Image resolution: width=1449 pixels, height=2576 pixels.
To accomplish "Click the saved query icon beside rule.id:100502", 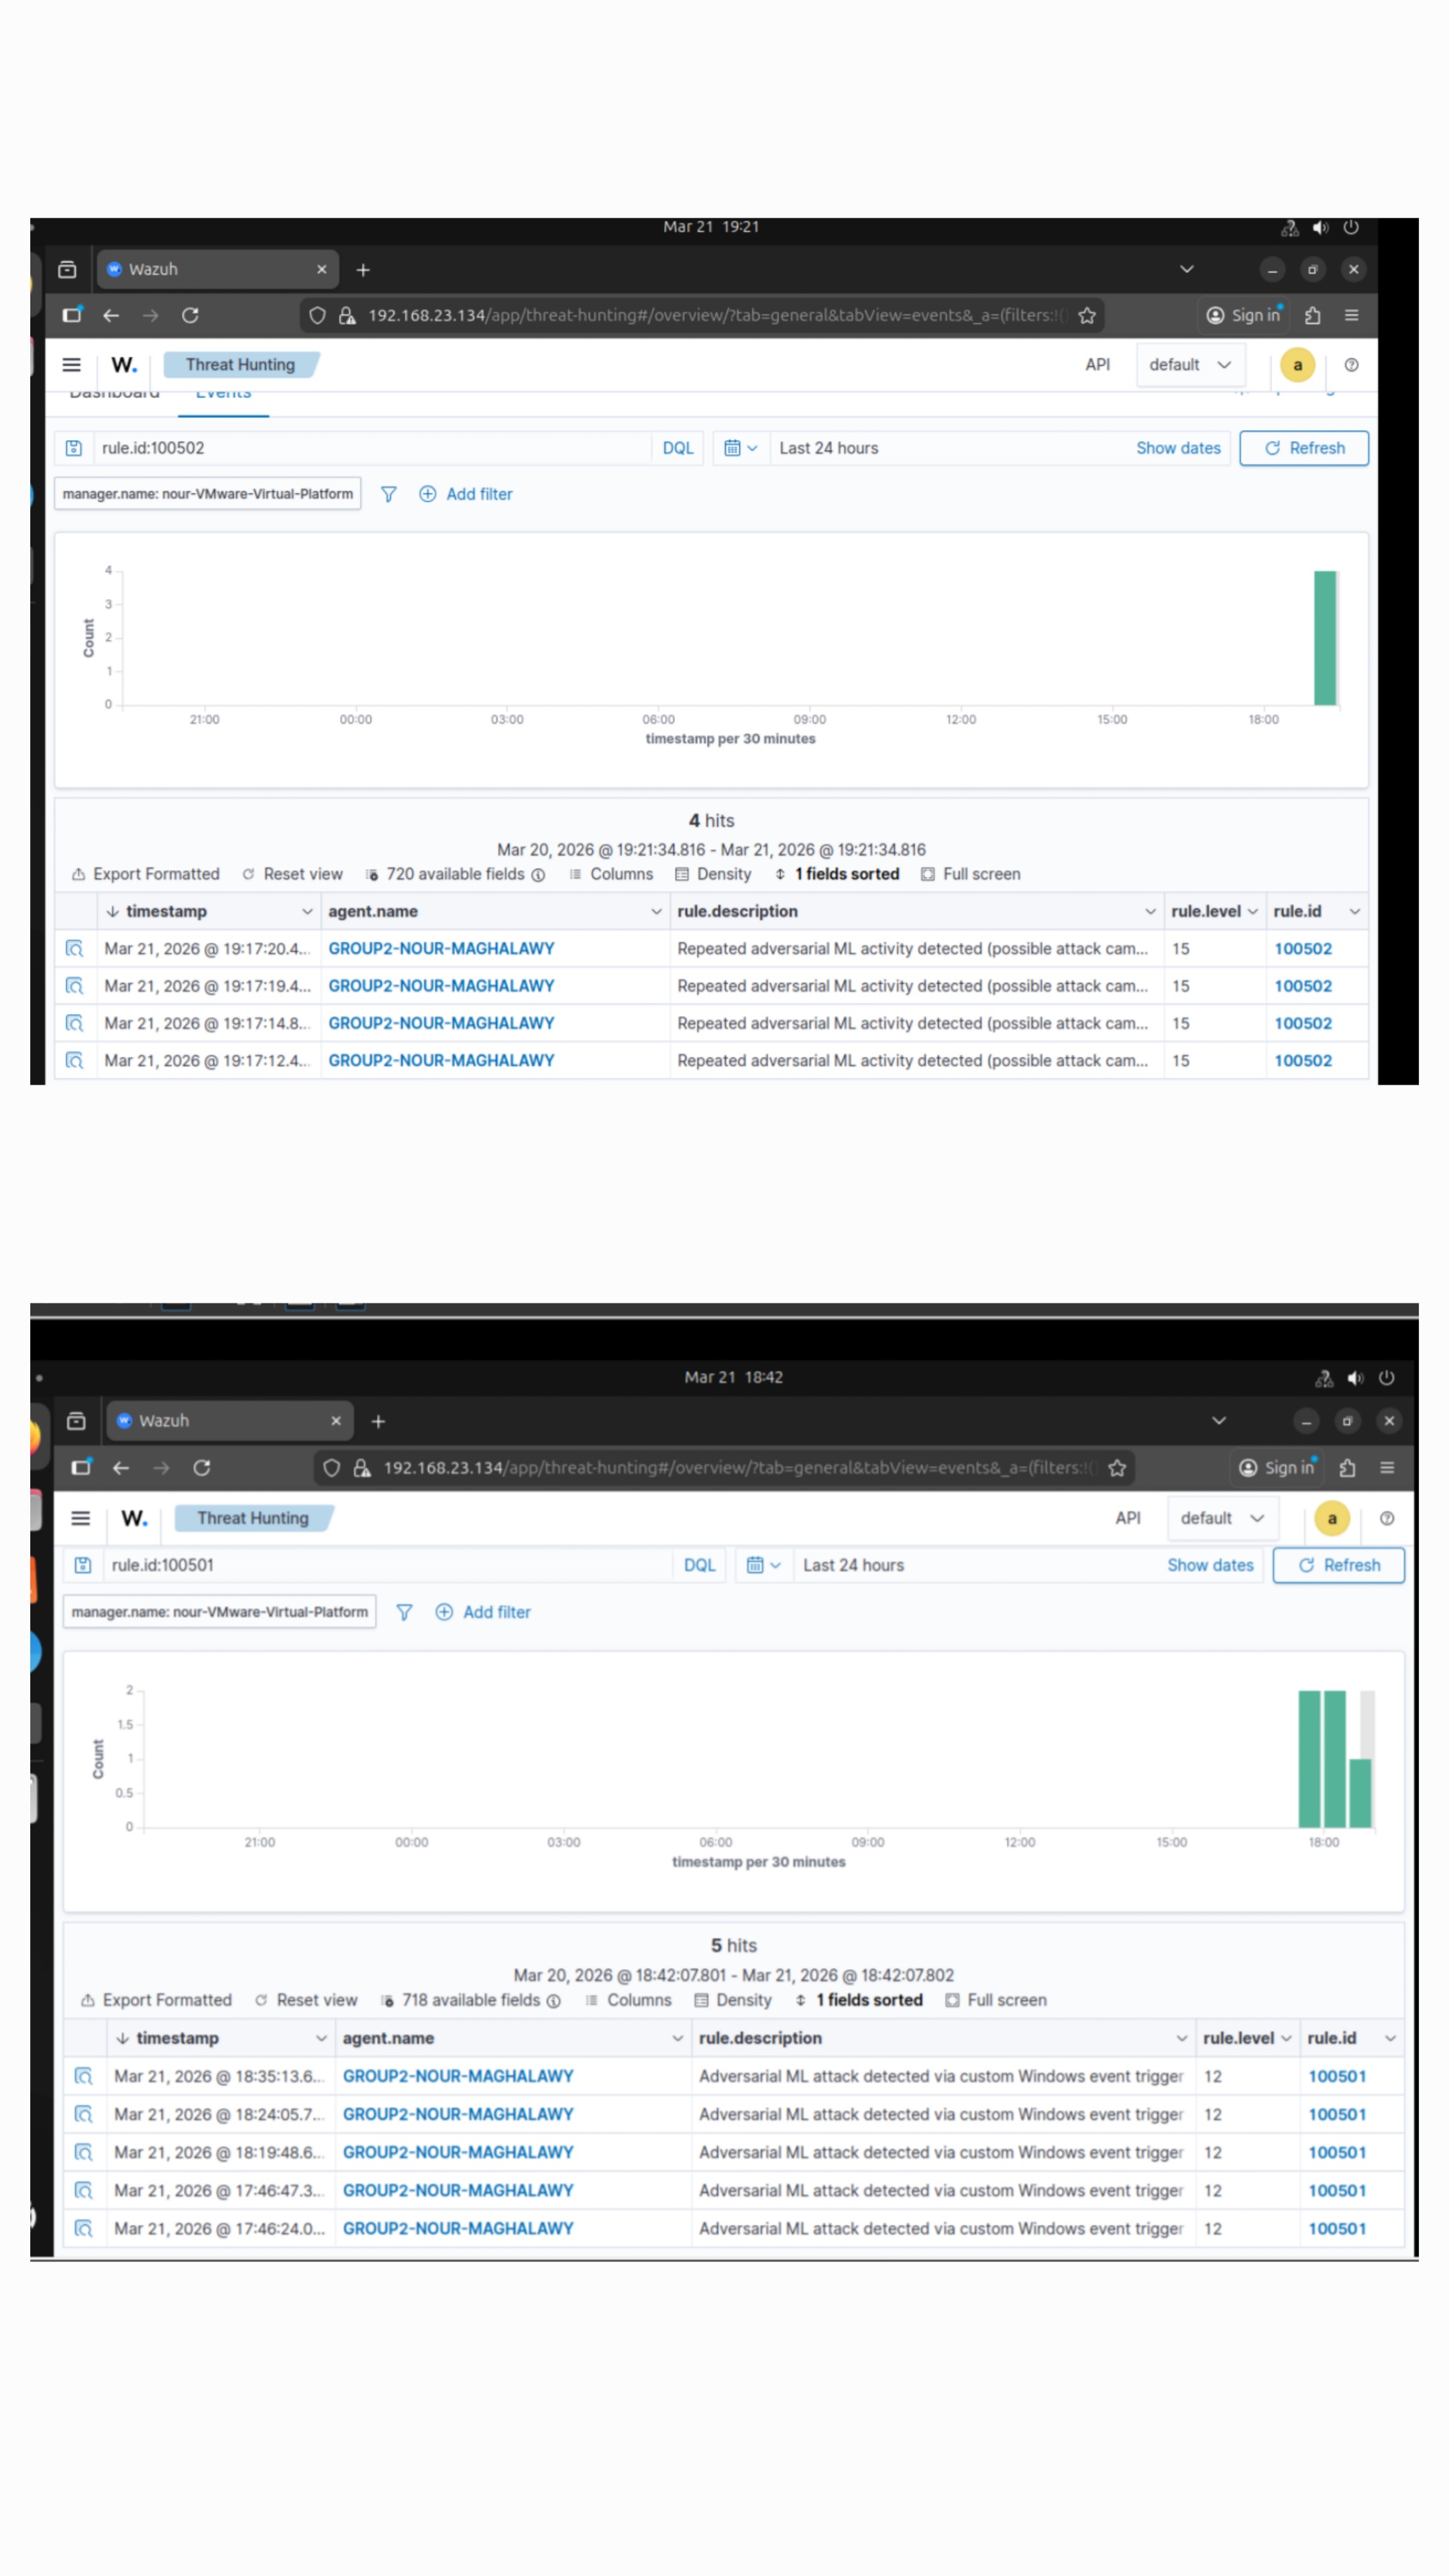I will pyautogui.click(x=74, y=448).
